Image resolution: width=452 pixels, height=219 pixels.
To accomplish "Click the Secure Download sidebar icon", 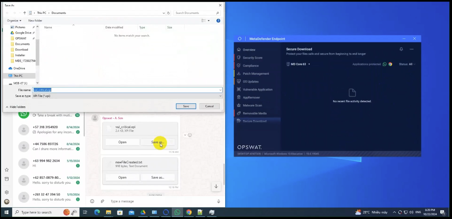I will tap(239, 121).
